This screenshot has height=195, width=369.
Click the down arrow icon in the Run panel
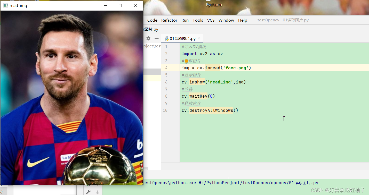pyautogui.click(x=98, y=192)
